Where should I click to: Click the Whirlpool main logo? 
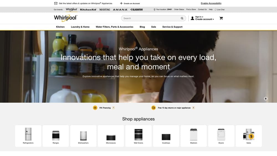coord(65,18)
